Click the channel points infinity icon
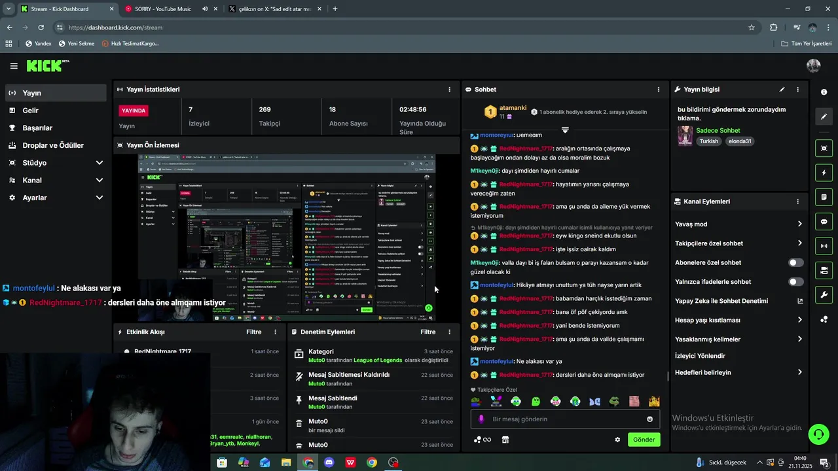Screen dimensions: 838x471 (x=483, y=440)
